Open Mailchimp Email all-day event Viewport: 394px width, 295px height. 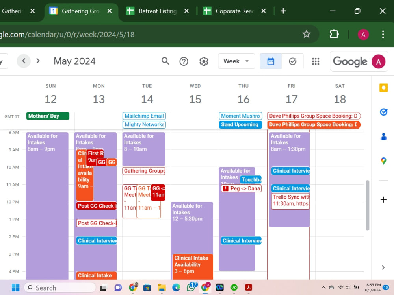tap(144, 116)
